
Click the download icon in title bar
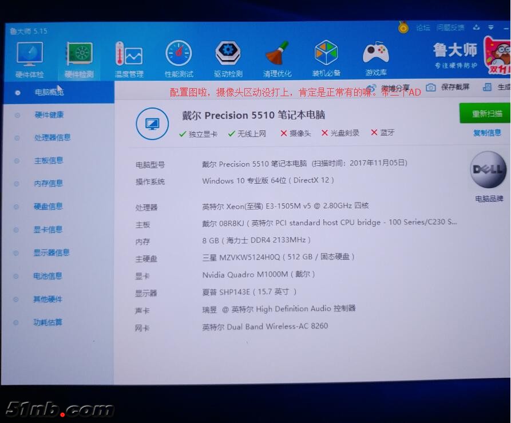pyautogui.click(x=476, y=27)
